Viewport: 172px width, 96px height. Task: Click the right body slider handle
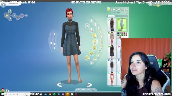tap(54, 44)
